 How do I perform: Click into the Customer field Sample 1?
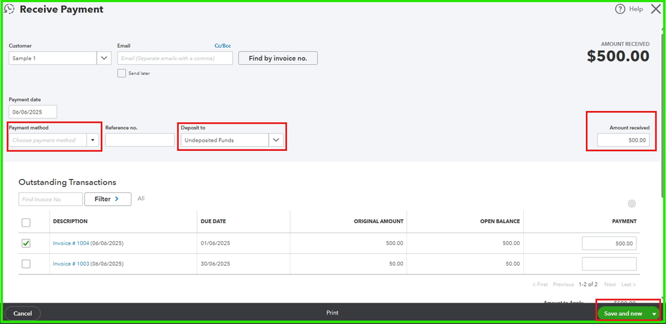coord(53,58)
